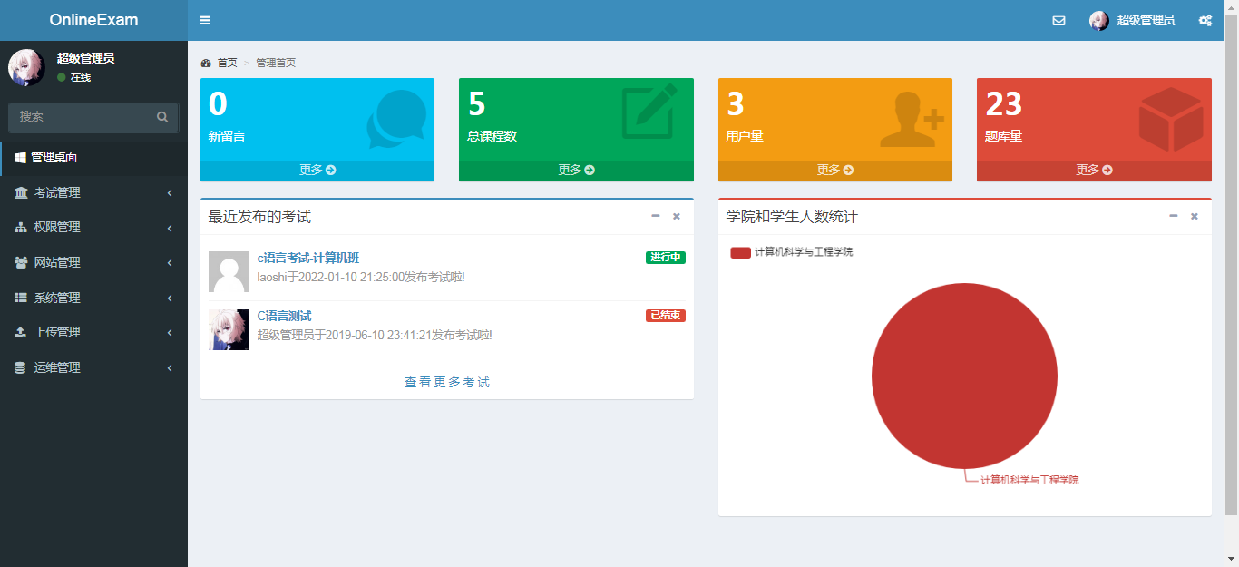The width and height of the screenshot is (1239, 567).
Task: Click the 考试管理 bank icon
Action: pyautogui.click(x=21, y=192)
